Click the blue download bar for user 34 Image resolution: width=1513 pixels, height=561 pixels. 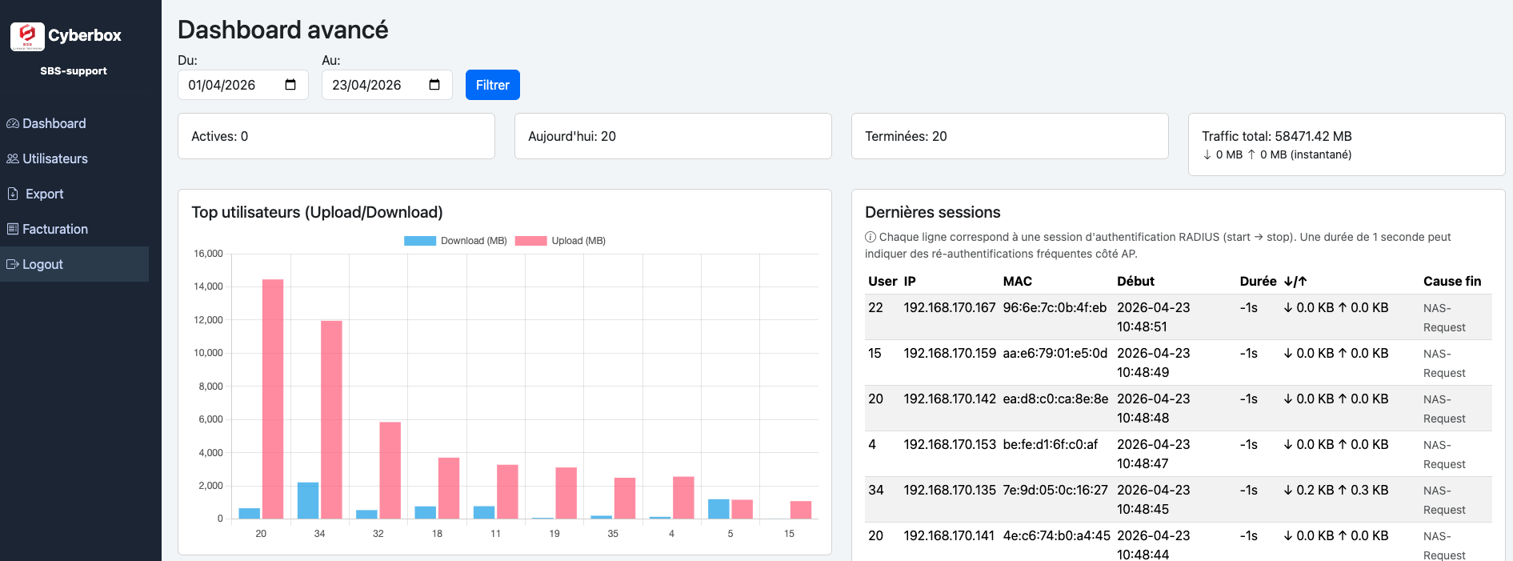(x=308, y=500)
